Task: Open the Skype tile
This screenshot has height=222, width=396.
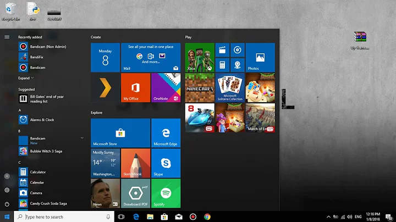Action: 166,163
